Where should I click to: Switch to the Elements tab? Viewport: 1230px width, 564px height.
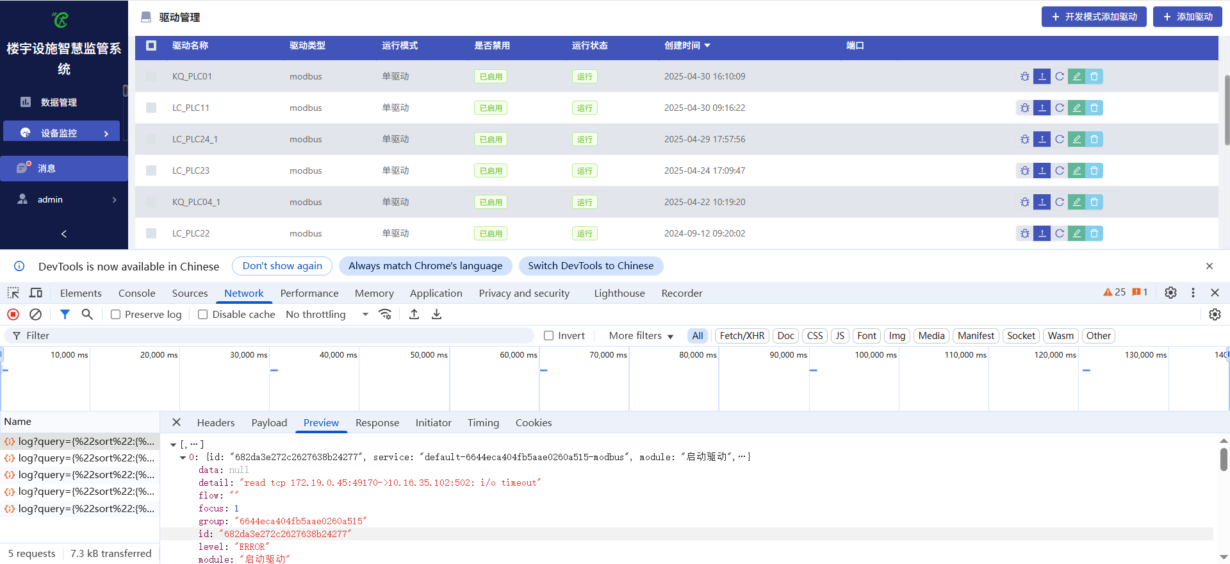tap(81, 293)
